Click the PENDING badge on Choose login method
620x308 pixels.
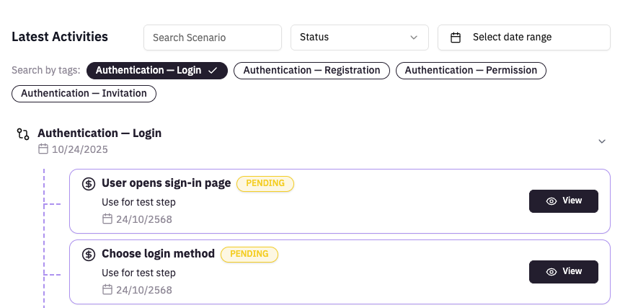[249, 255]
